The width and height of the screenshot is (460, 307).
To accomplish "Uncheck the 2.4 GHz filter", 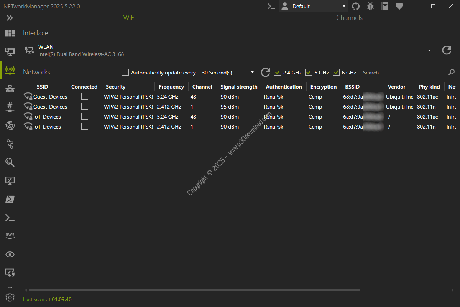I will click(x=278, y=72).
